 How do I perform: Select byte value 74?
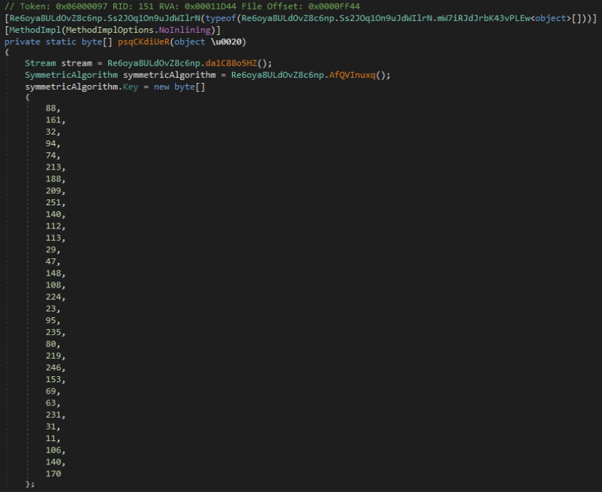pos(51,155)
